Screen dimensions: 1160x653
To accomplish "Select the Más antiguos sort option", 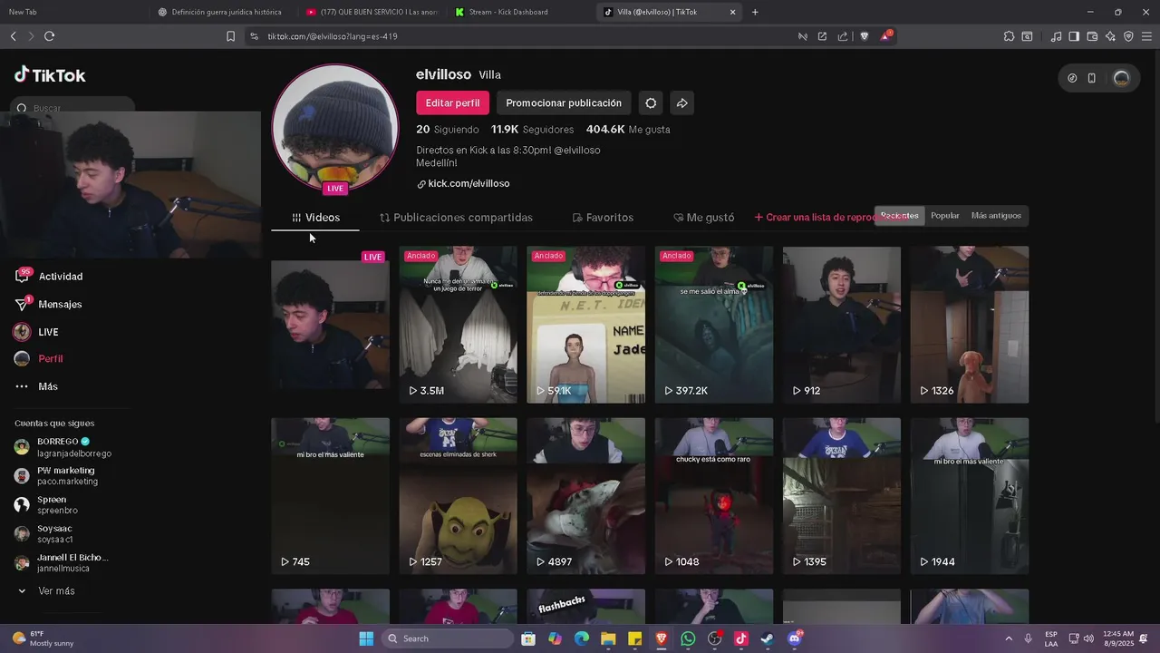I will (x=996, y=216).
